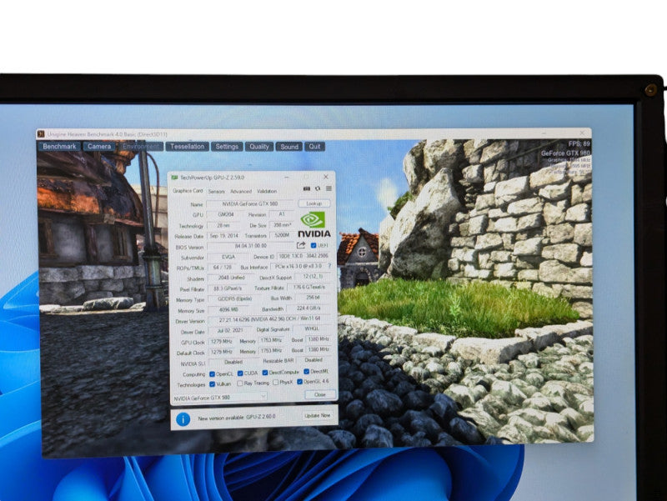667x501 pixels.
Task: Open the Advanced tab
Action: (241, 192)
